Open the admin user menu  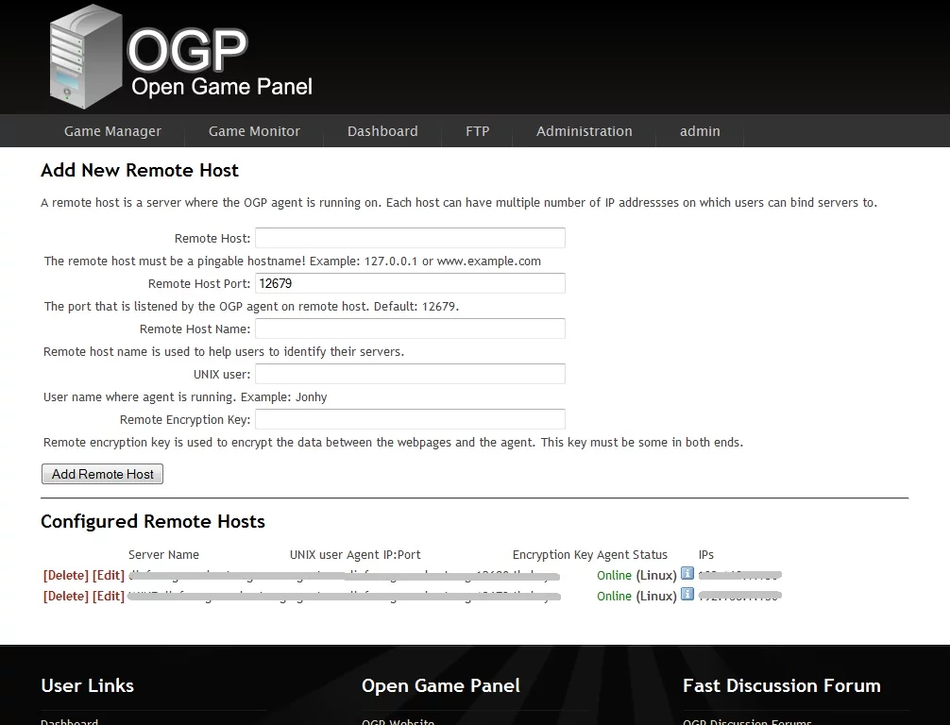[x=700, y=131]
